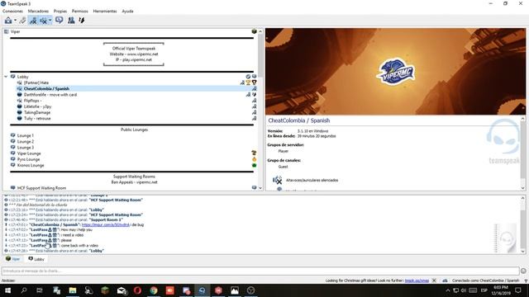Screen dimensions: 529x297
Task: Open the dropdown arrow beside mute speakers
Action: [x=50, y=21]
